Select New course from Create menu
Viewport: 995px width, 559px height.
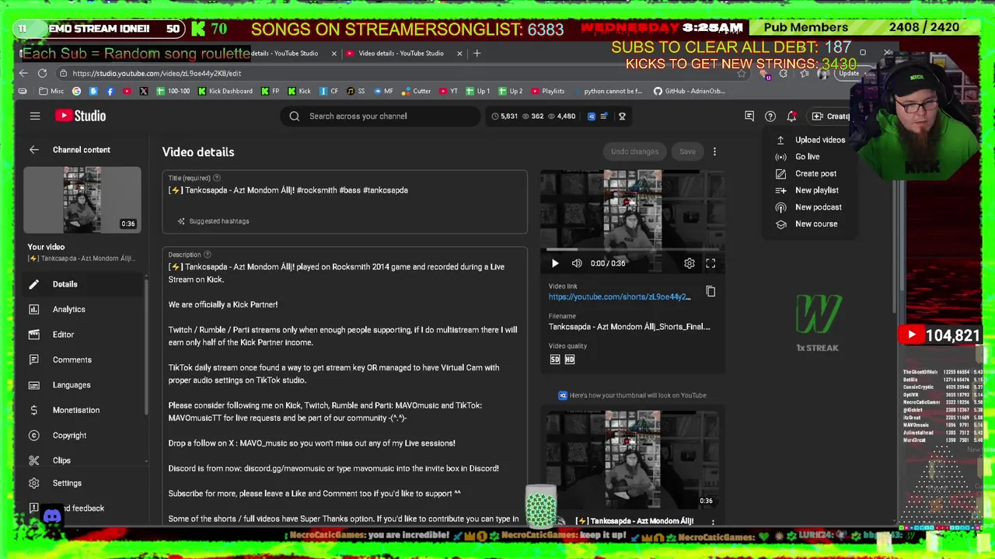812,224
